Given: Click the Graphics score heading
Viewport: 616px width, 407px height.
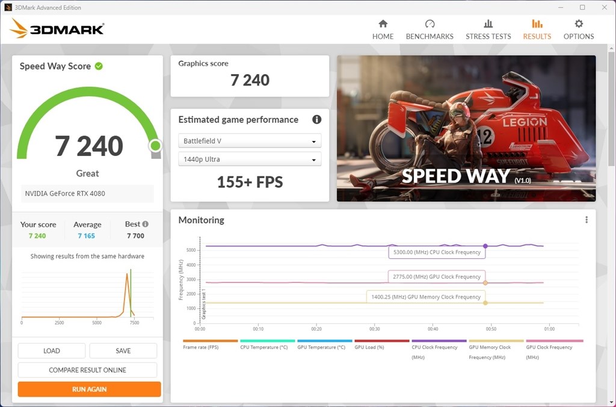Looking at the screenshot, I should point(203,63).
